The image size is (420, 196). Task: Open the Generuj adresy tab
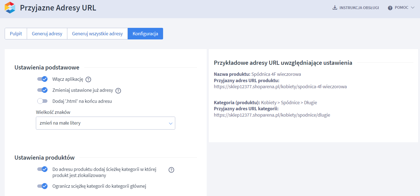[47, 33]
